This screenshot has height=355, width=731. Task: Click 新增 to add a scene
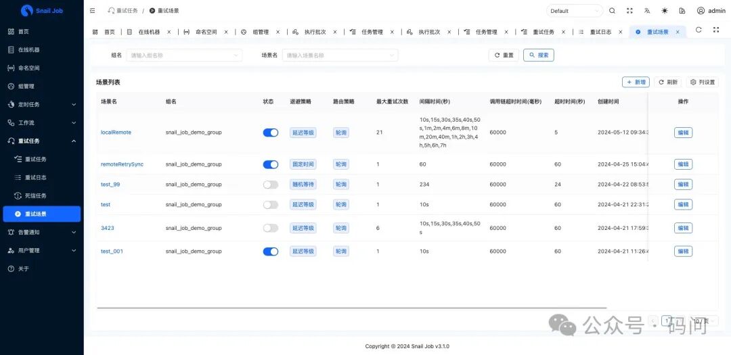point(636,82)
